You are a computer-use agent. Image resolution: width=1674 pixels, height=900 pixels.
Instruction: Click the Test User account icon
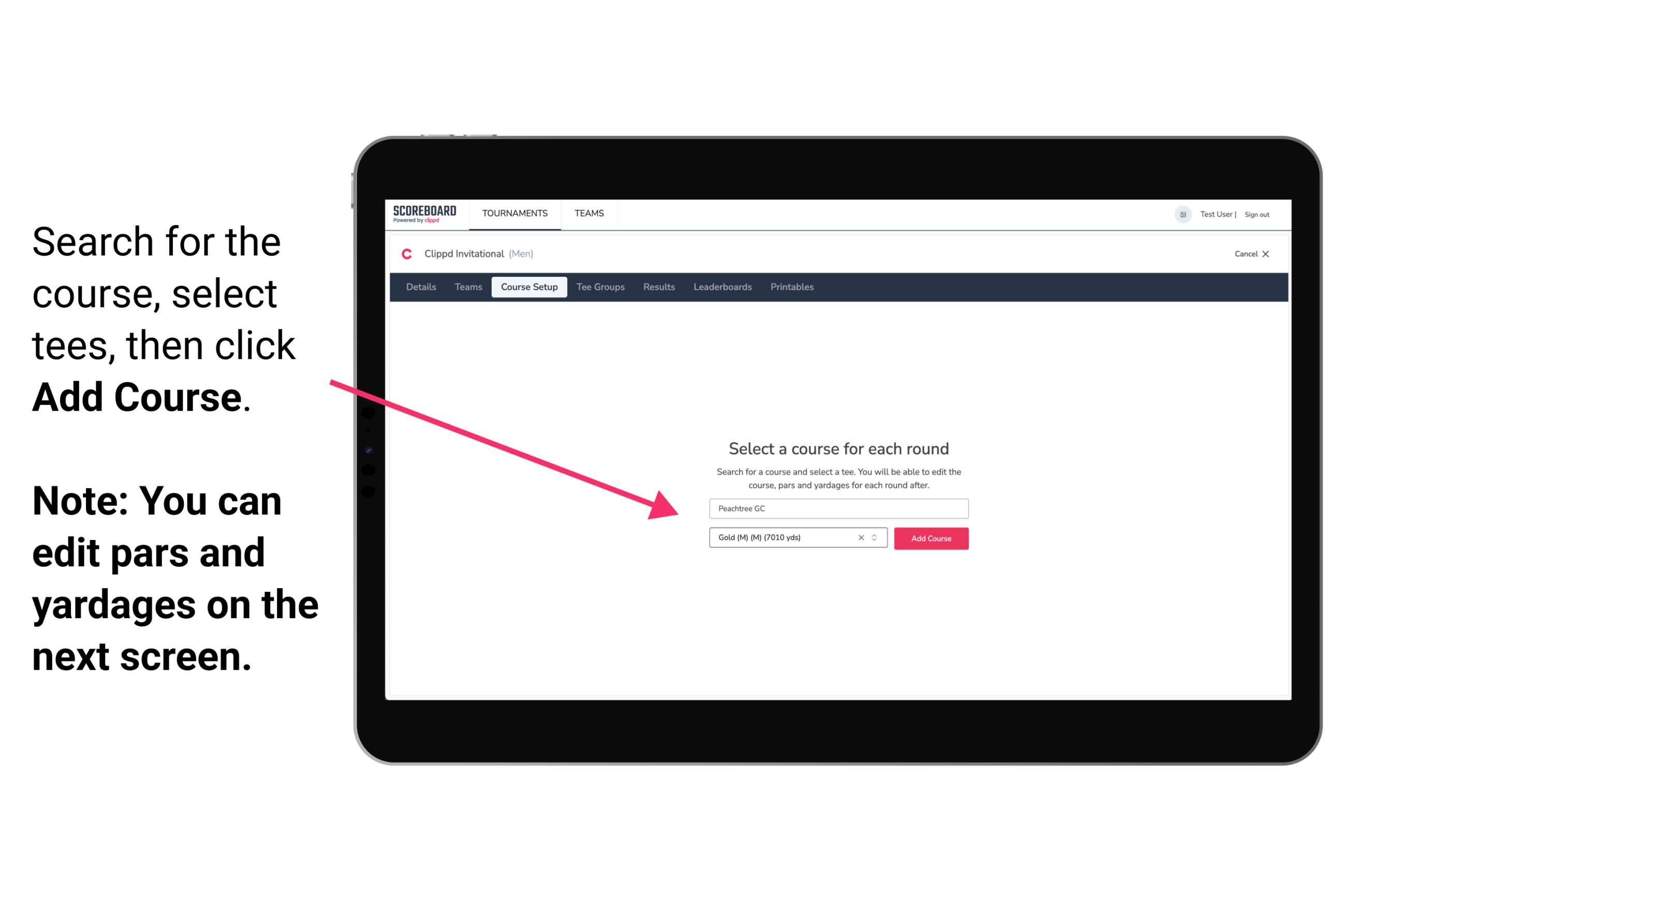pos(1178,214)
